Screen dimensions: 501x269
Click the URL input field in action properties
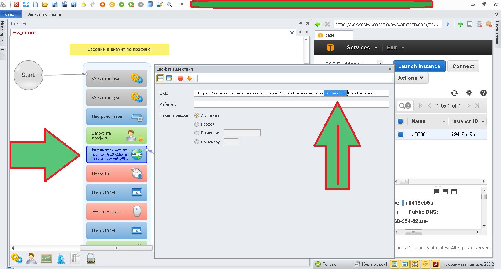pyautogui.click(x=291, y=93)
